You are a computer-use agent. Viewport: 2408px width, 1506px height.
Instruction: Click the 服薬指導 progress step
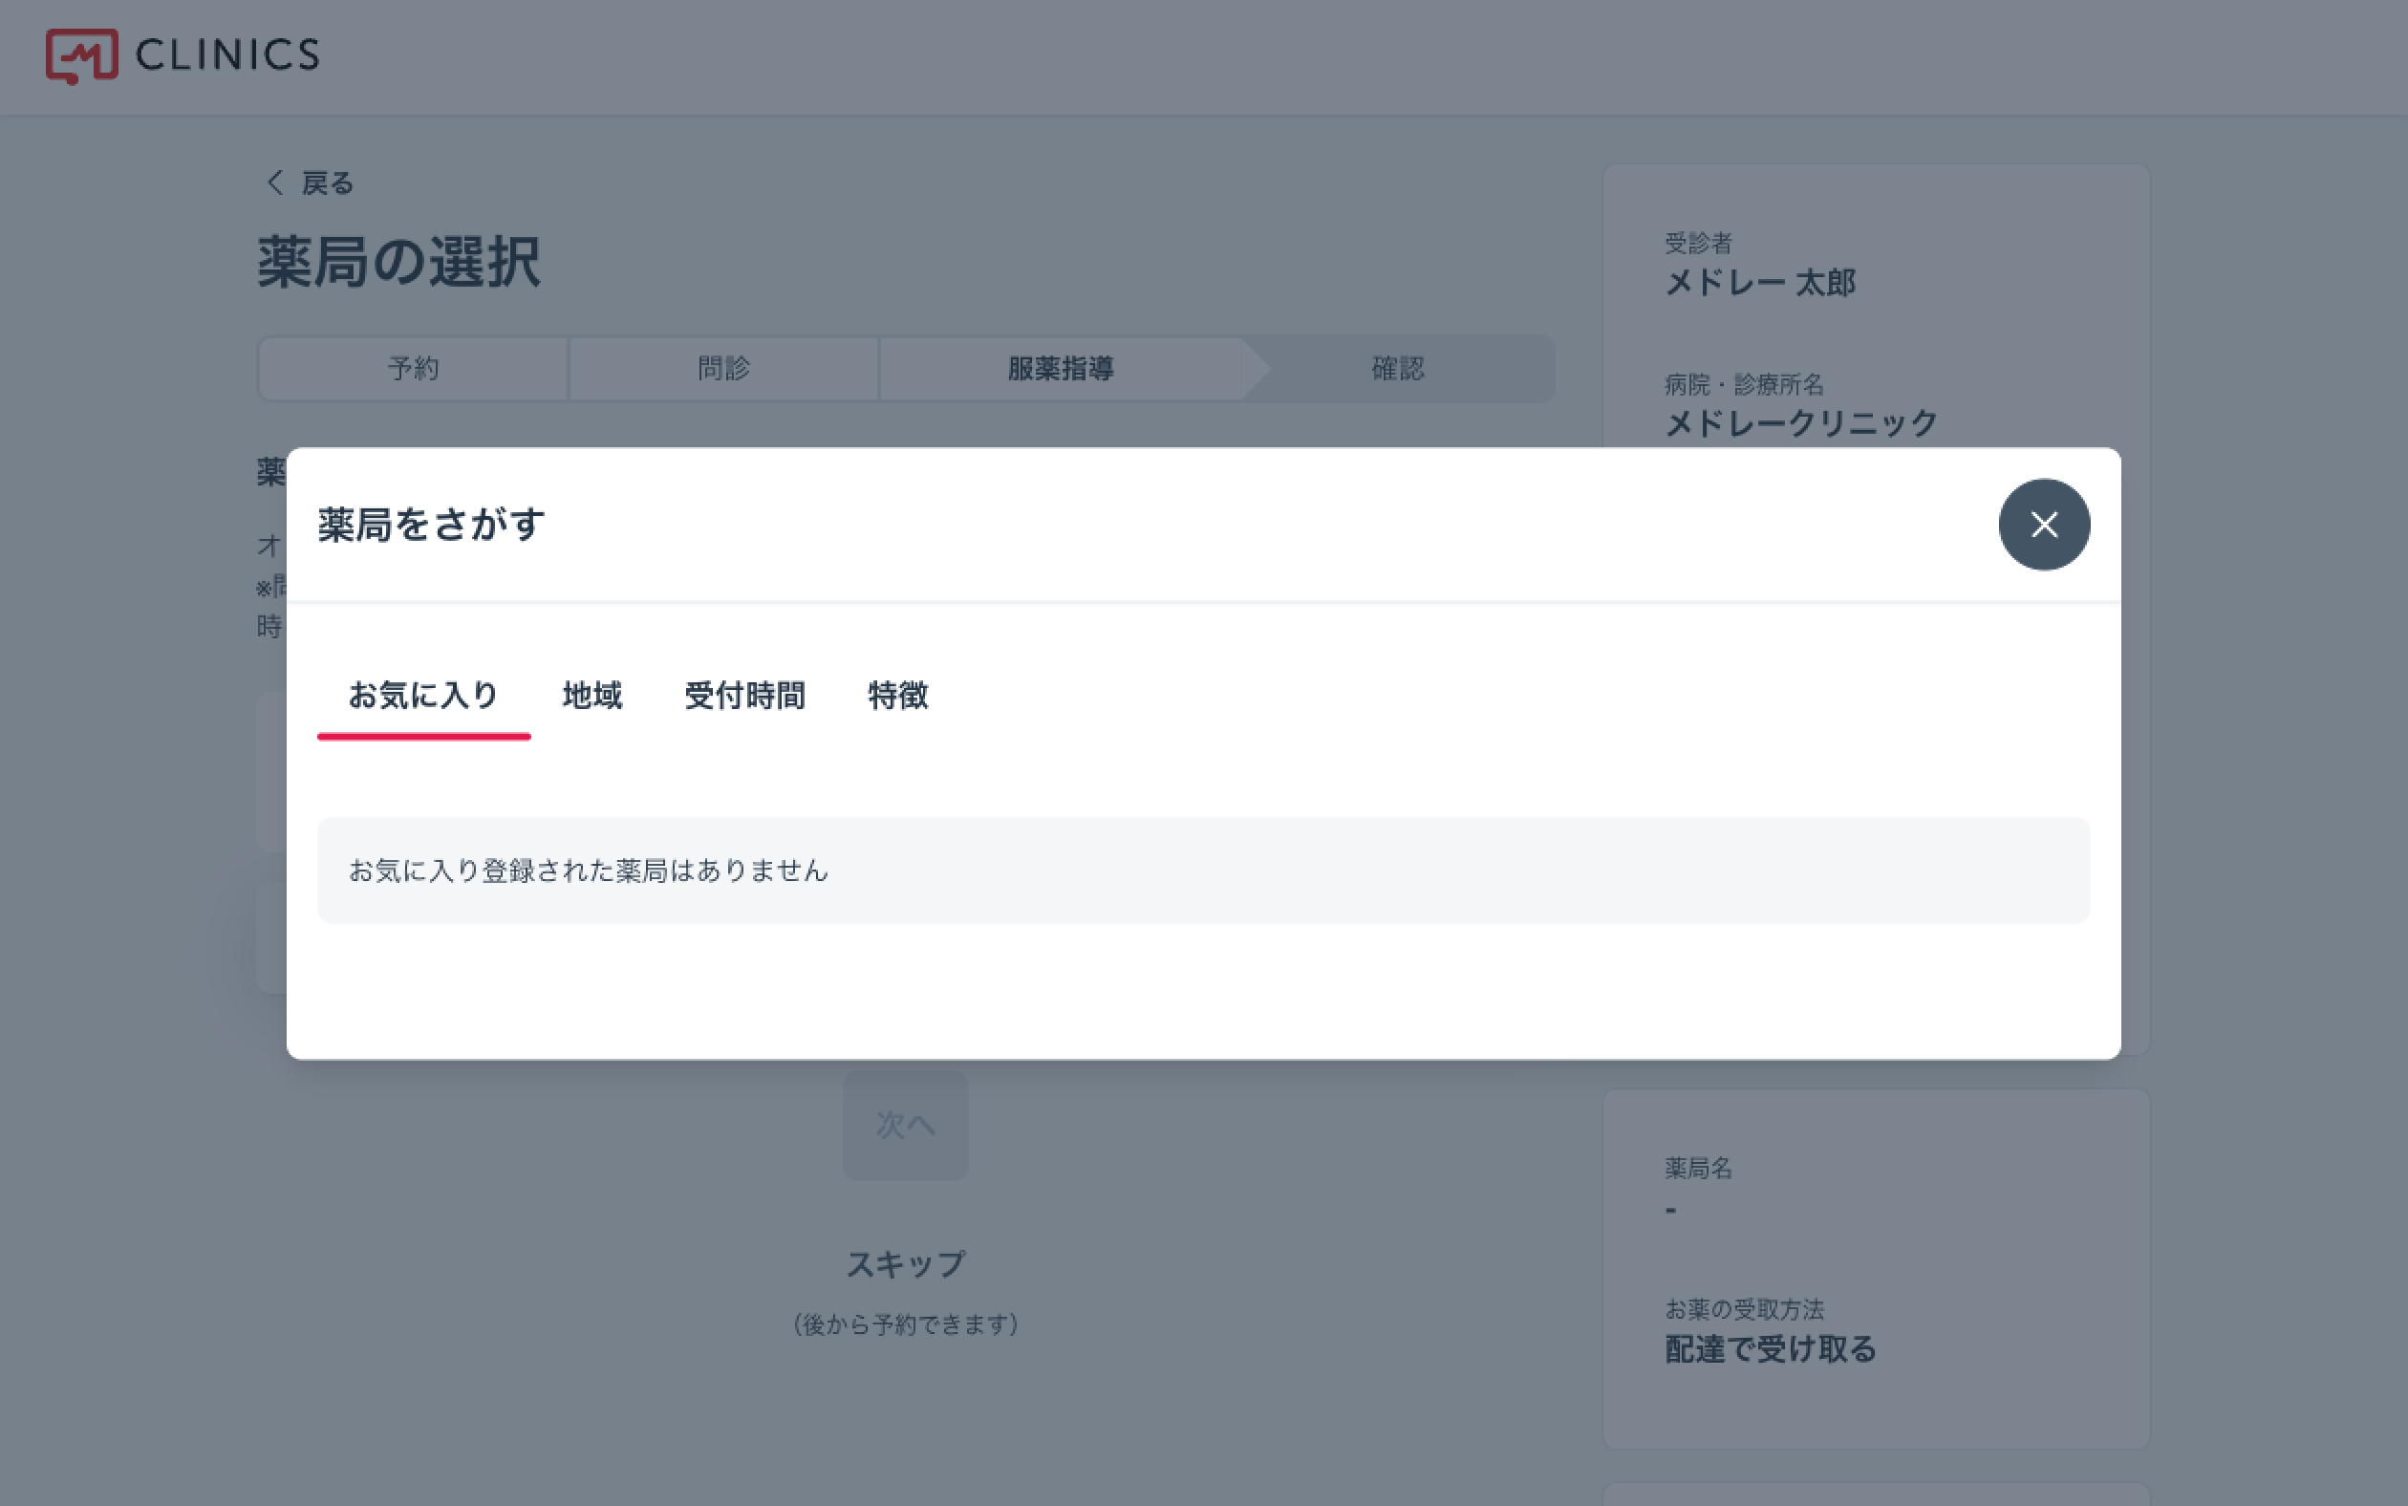pyautogui.click(x=1061, y=370)
